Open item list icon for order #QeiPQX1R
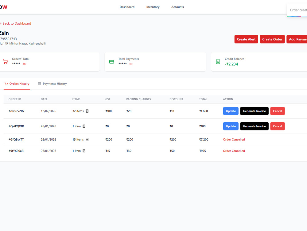307x231 pixels. pos(84,126)
